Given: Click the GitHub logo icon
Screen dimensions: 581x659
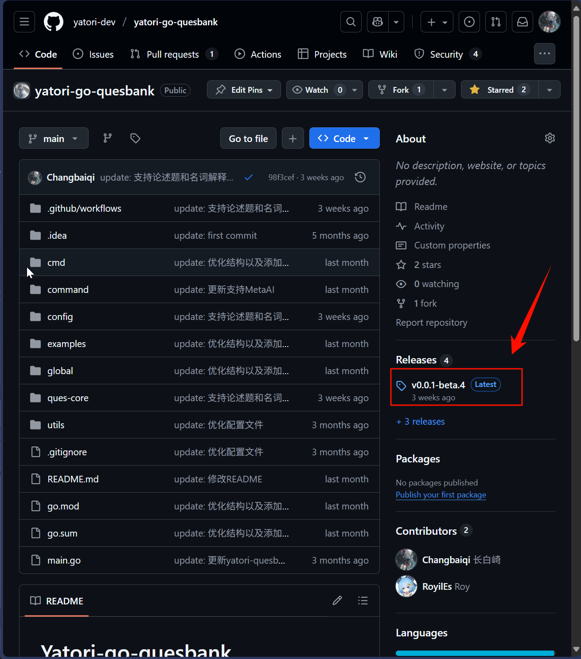Looking at the screenshot, I should tap(54, 22).
